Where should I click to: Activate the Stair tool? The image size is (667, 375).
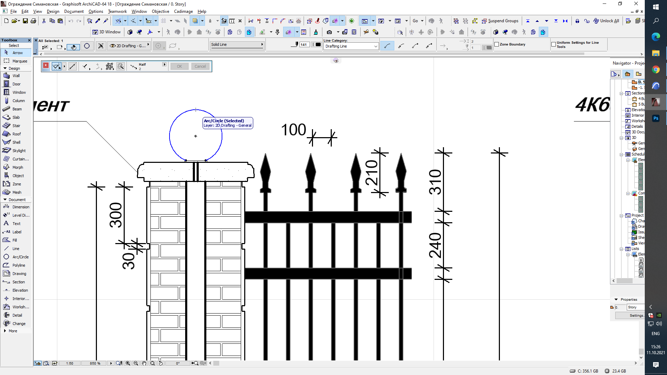[16, 126]
